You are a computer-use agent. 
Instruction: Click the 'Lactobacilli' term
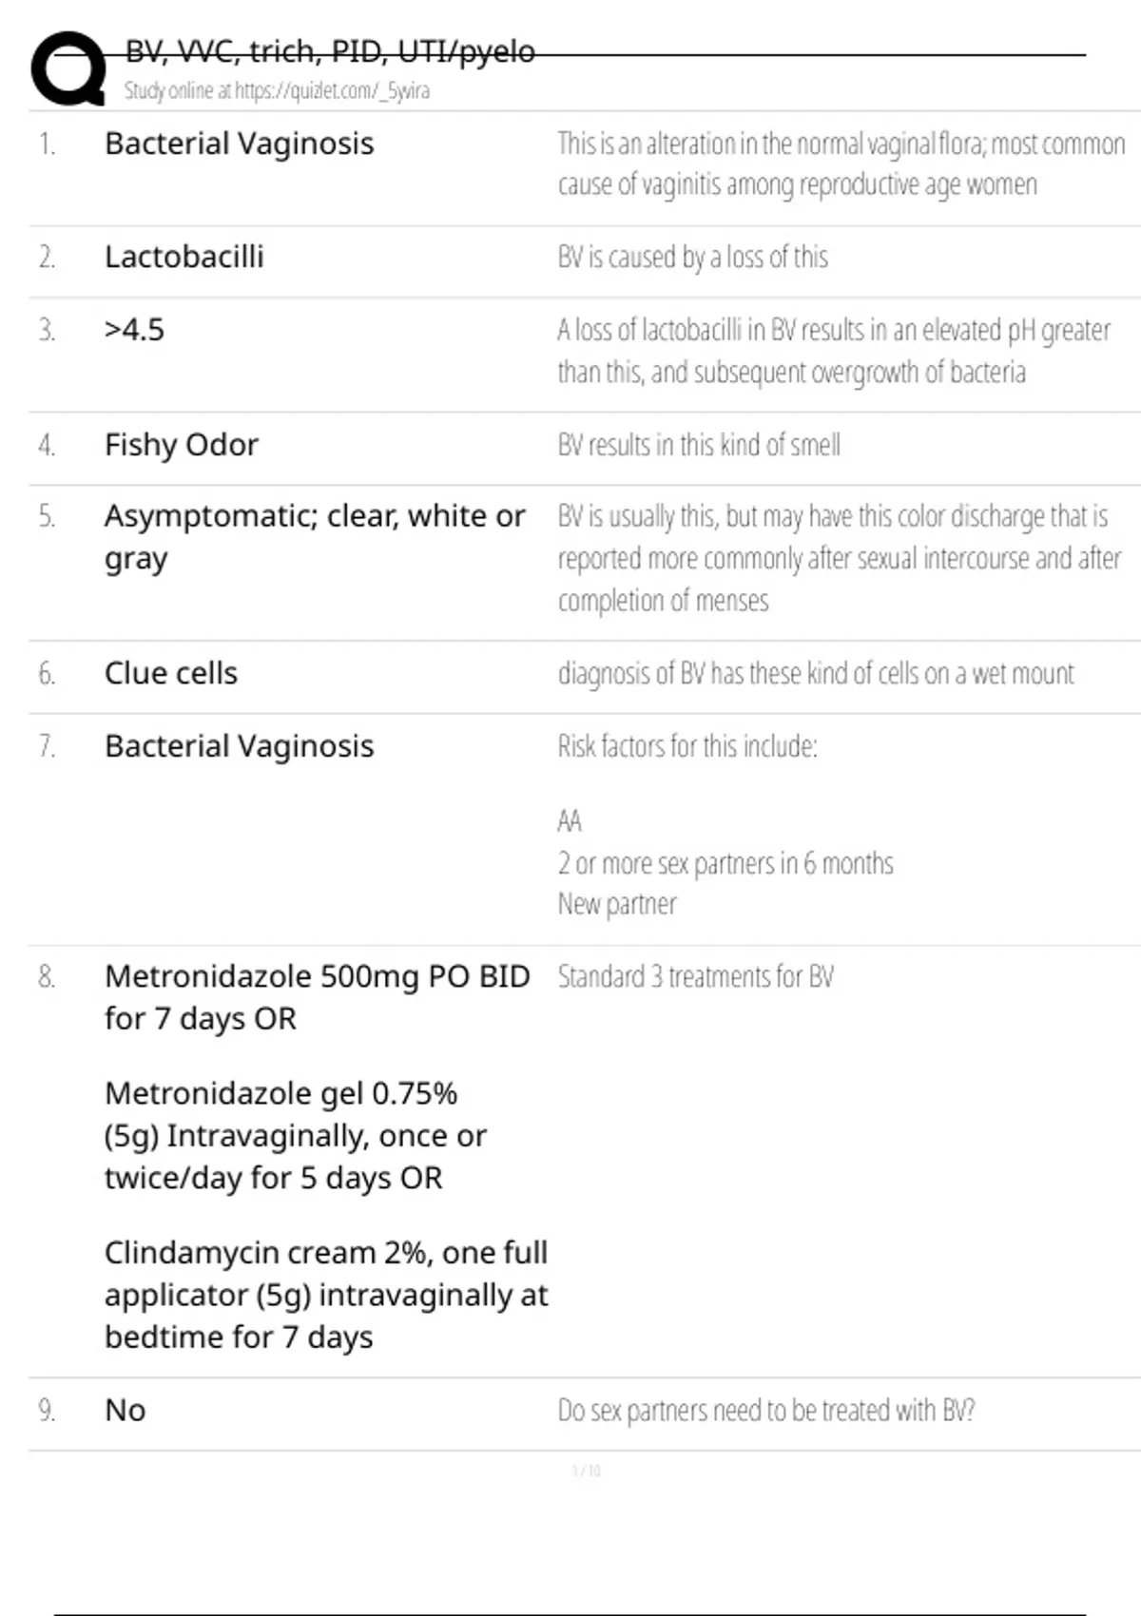pos(184,257)
